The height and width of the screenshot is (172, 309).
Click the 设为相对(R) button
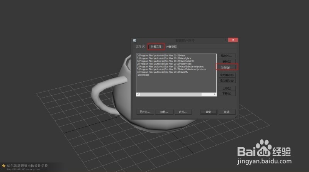(227, 75)
